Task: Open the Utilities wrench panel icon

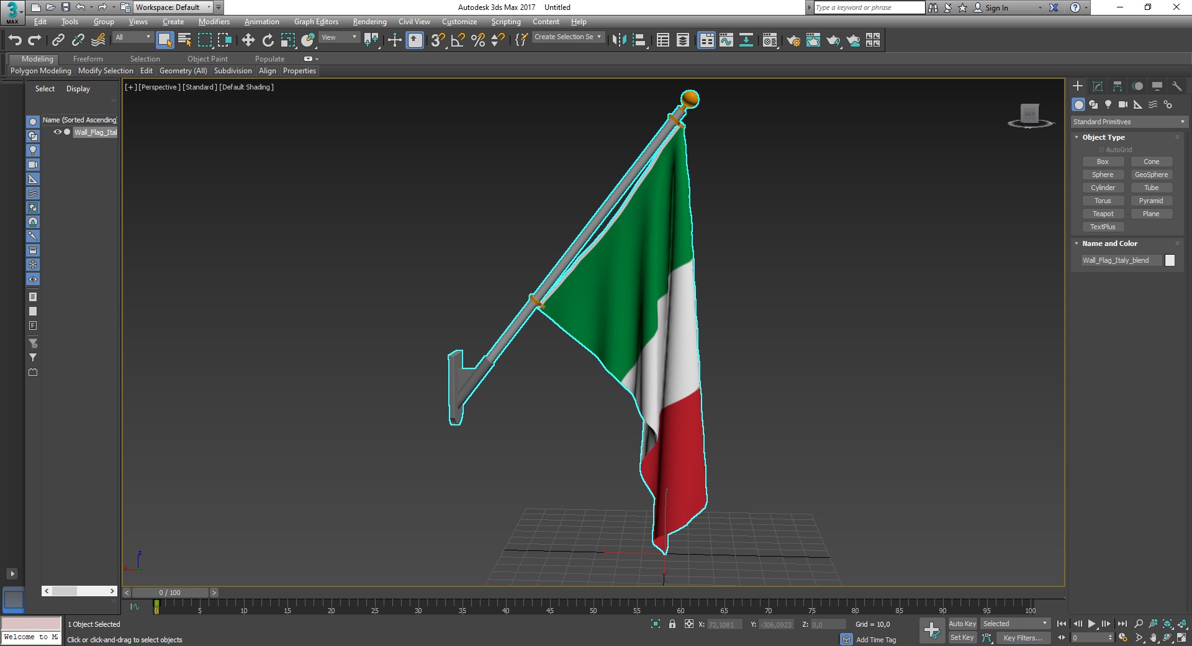Action: 1176,86
